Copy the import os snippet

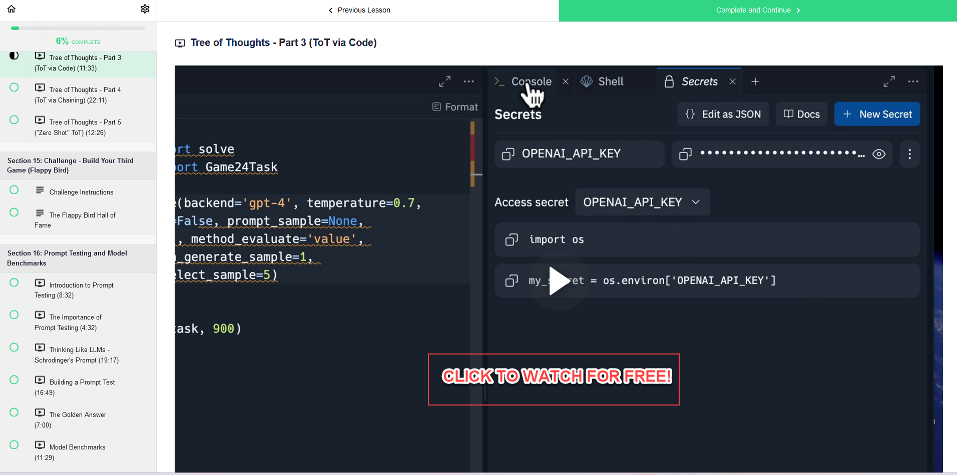tap(512, 240)
